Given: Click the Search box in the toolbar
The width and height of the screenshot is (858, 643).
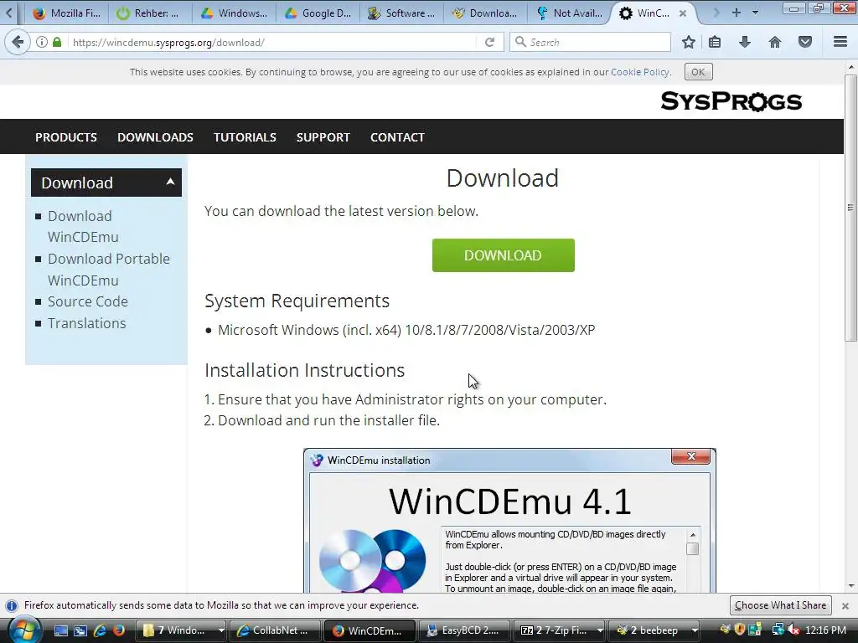Looking at the screenshot, I should click(591, 42).
